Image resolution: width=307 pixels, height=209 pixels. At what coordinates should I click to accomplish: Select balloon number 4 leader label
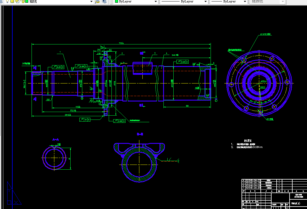167,53
